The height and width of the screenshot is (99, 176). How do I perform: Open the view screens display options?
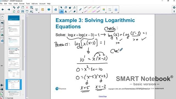[x=37, y=10]
